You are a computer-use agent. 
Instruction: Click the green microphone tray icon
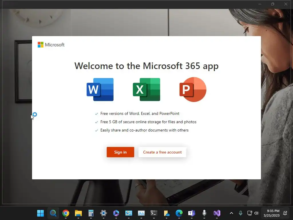click(x=241, y=213)
